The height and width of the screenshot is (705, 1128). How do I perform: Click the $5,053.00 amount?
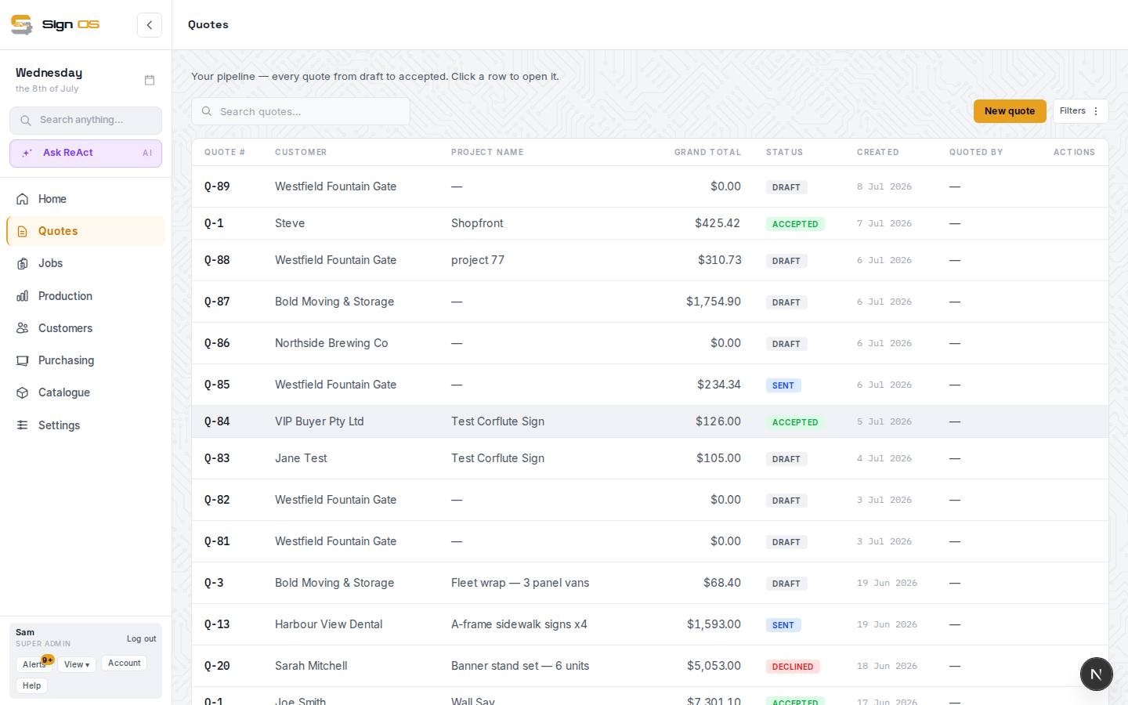tap(714, 666)
